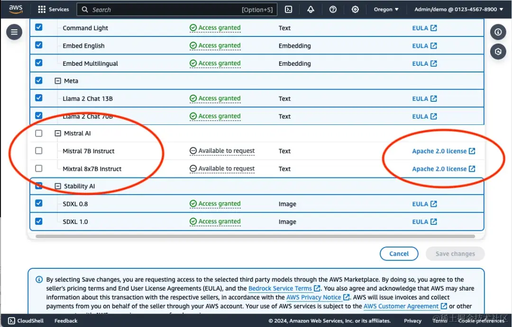Open external link icon beside Command Light EULA
The height and width of the screenshot is (327, 512).
tap(434, 28)
